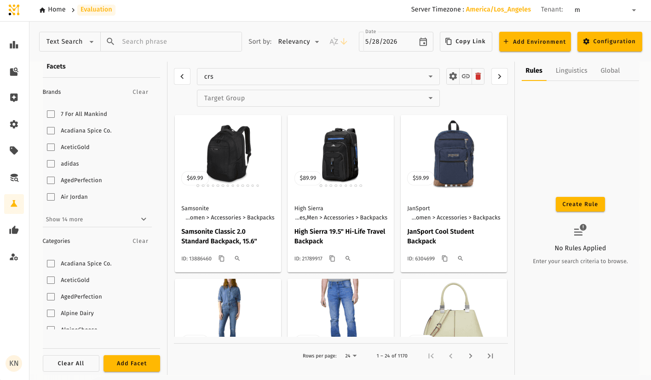Viewport: 651px width, 380px height.
Task: Click the environment link icon
Action: point(466,76)
